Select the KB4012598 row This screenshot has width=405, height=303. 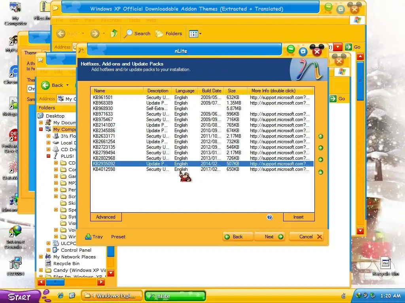tap(202, 169)
